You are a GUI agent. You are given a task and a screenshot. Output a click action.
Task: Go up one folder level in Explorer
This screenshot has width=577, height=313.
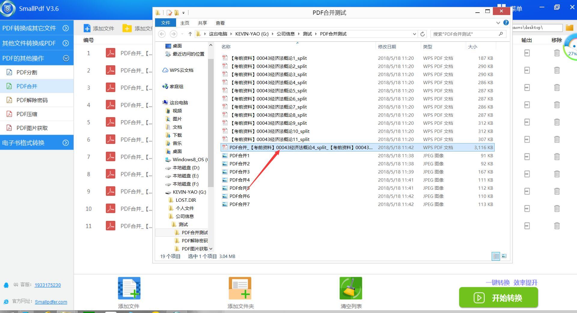click(190, 34)
